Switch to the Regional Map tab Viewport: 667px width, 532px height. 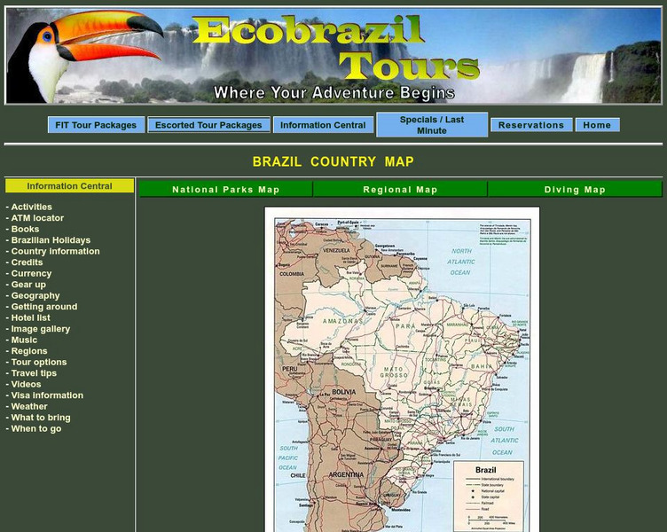[400, 189]
